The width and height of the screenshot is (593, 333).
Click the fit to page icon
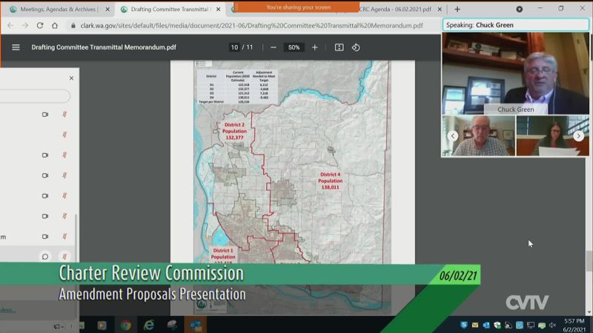339,47
